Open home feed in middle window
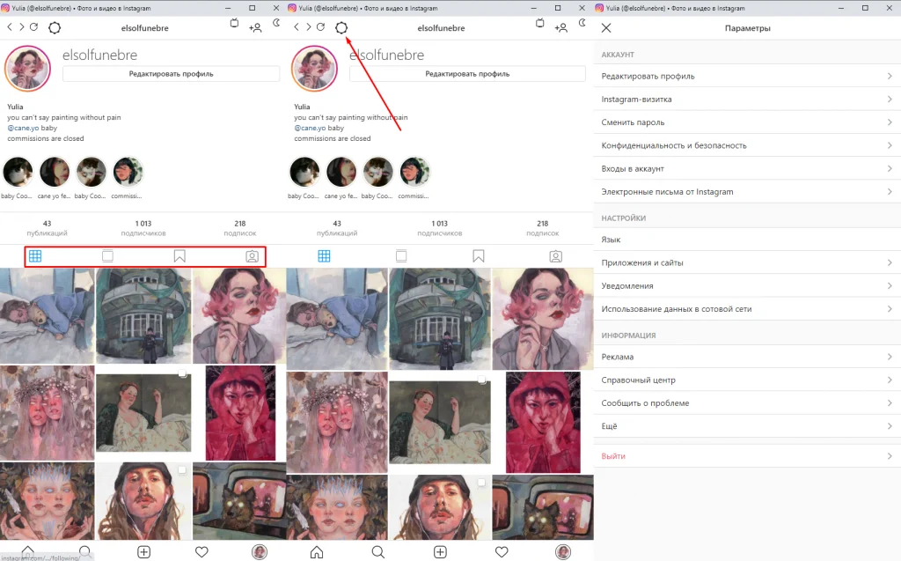The width and height of the screenshot is (901, 561). [317, 552]
